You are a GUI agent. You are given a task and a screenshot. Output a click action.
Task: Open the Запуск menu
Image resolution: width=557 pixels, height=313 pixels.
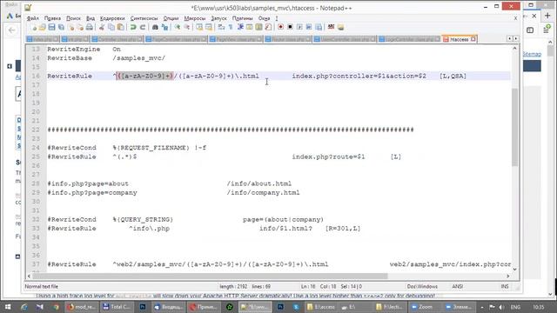[218, 18]
